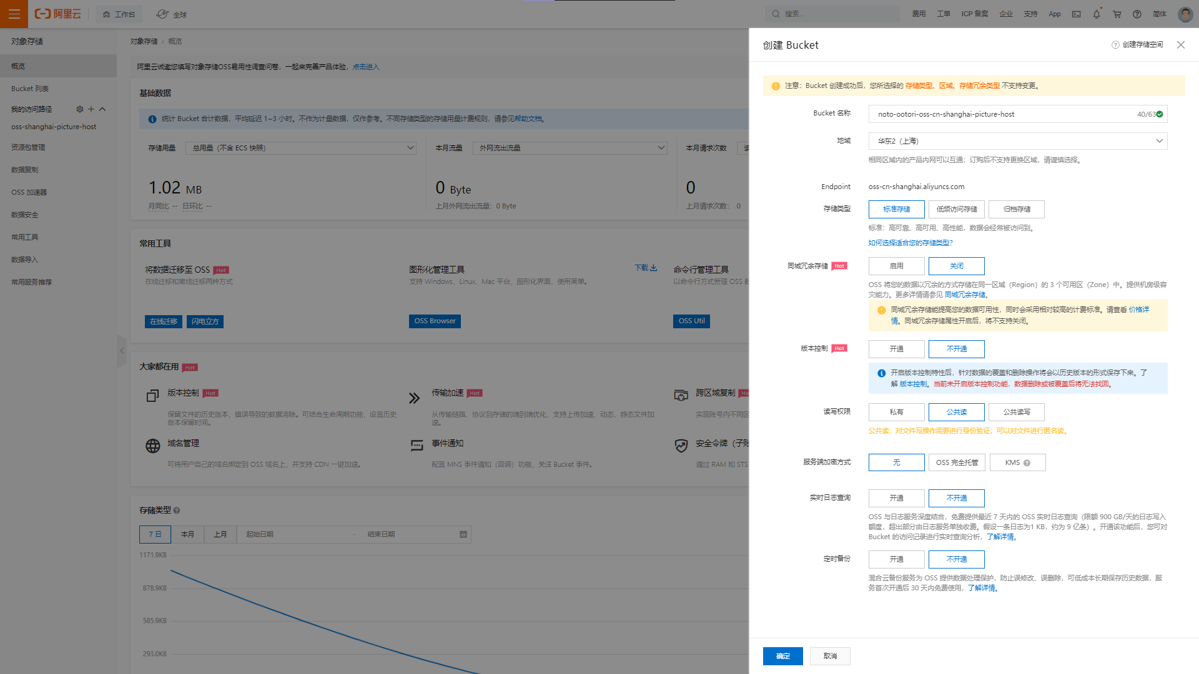Select 低频访问存储 storage type

[x=957, y=209]
